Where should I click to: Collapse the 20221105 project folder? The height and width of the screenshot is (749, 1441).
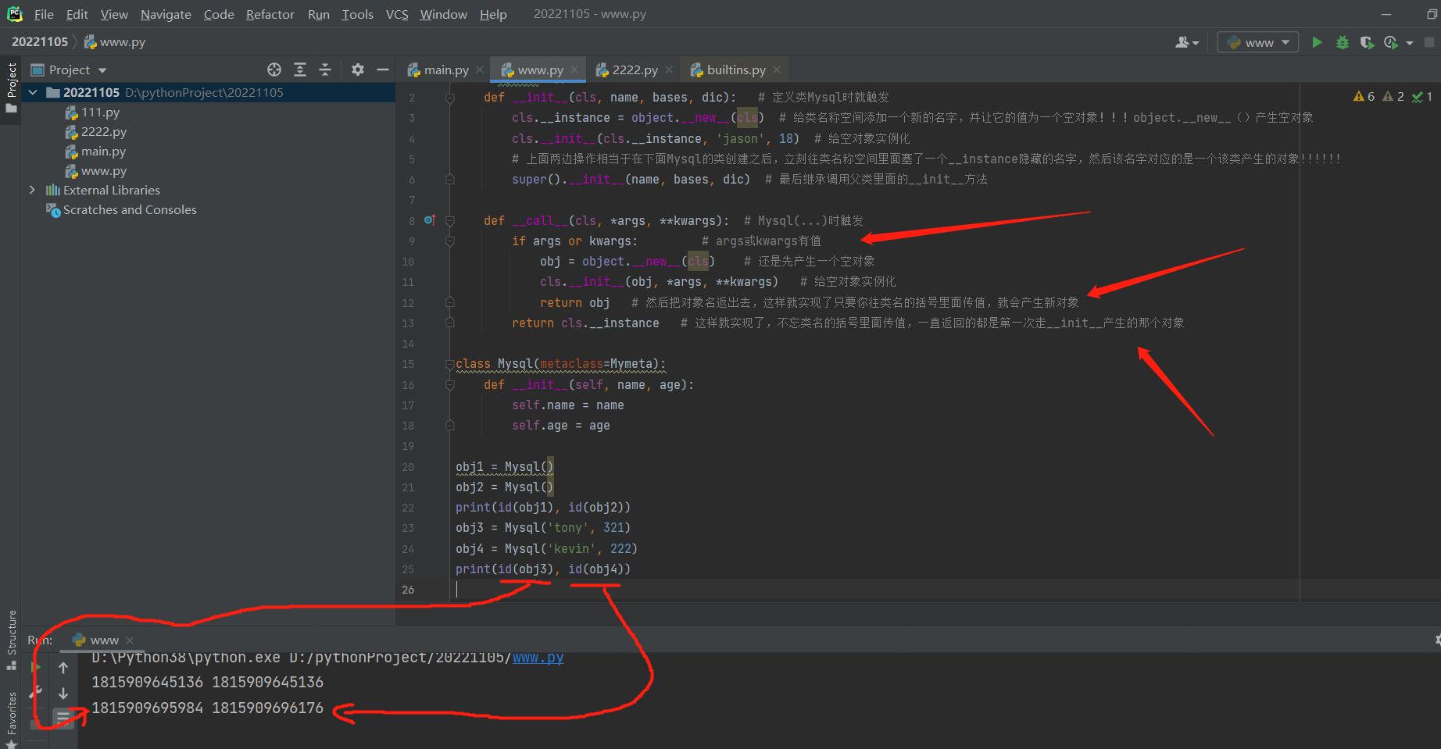[33, 92]
